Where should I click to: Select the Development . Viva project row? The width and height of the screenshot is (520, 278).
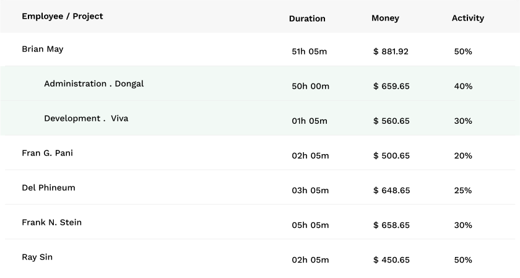point(86,119)
